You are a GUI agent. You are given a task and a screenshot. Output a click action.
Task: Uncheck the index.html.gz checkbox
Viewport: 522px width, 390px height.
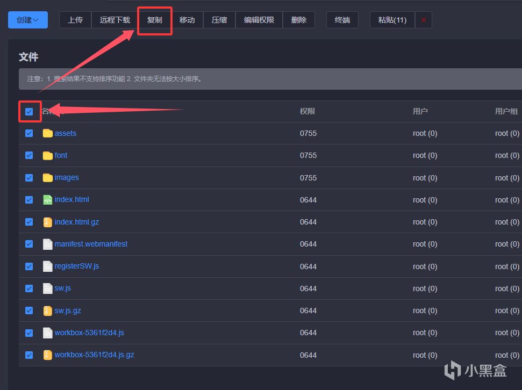(x=29, y=222)
